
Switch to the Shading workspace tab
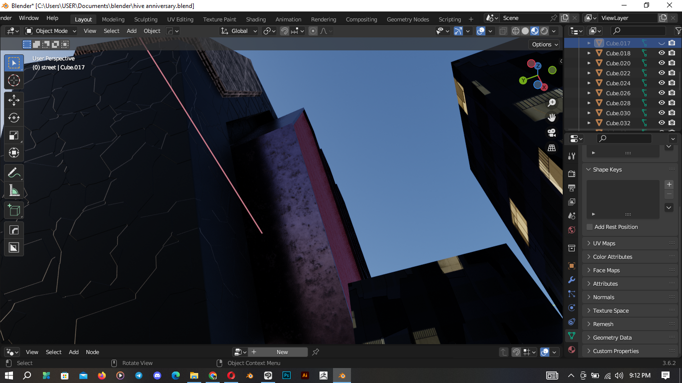tap(256, 19)
